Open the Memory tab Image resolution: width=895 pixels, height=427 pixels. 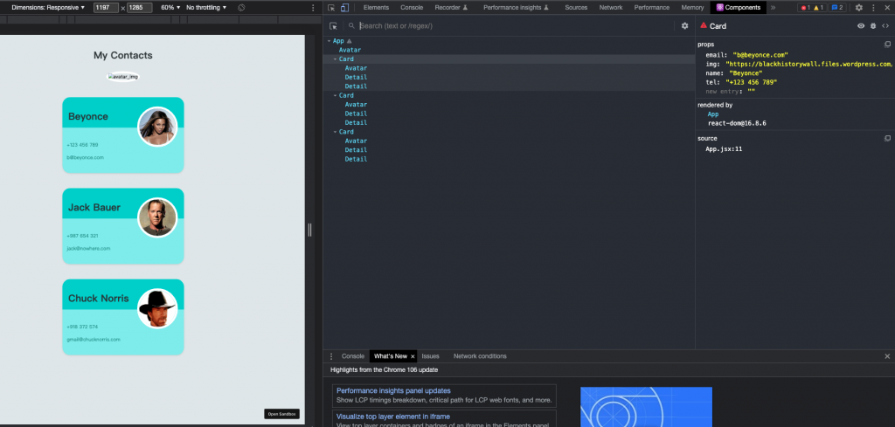(x=692, y=7)
